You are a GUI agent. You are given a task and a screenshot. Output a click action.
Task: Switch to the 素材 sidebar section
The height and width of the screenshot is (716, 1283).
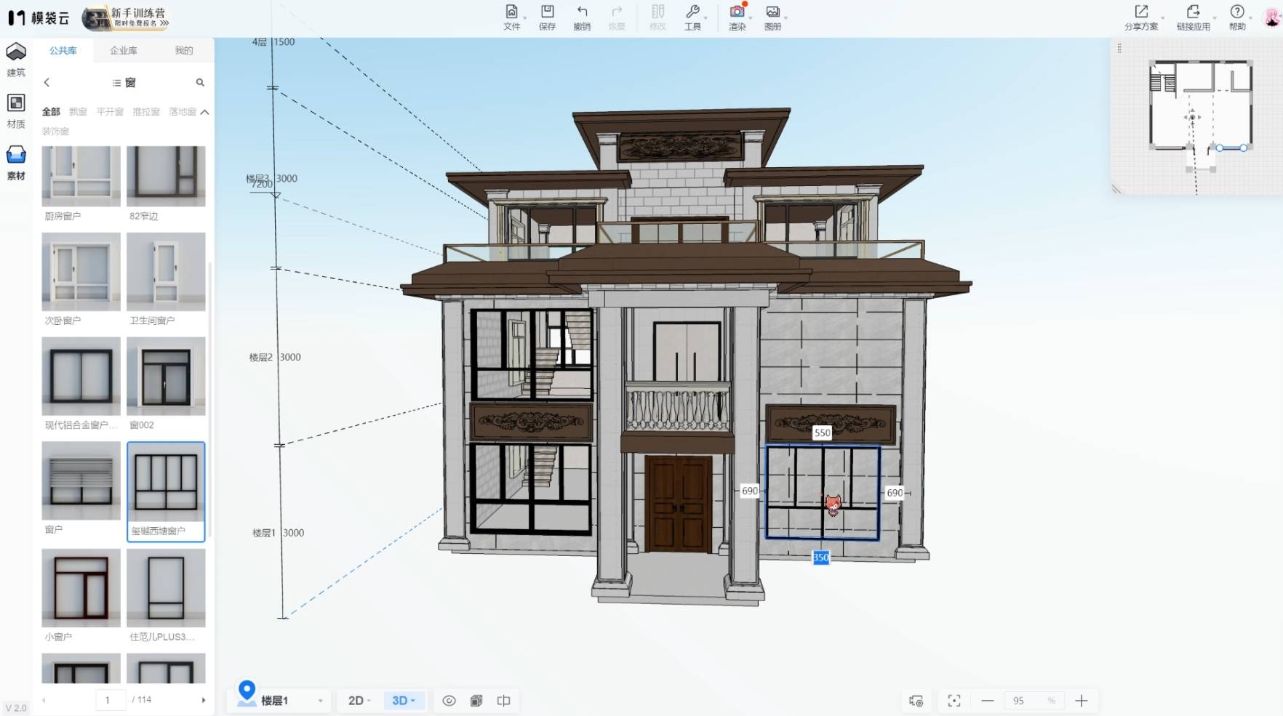point(16,163)
